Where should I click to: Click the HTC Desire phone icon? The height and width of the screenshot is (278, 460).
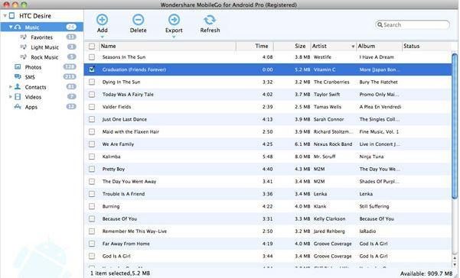click(11, 15)
